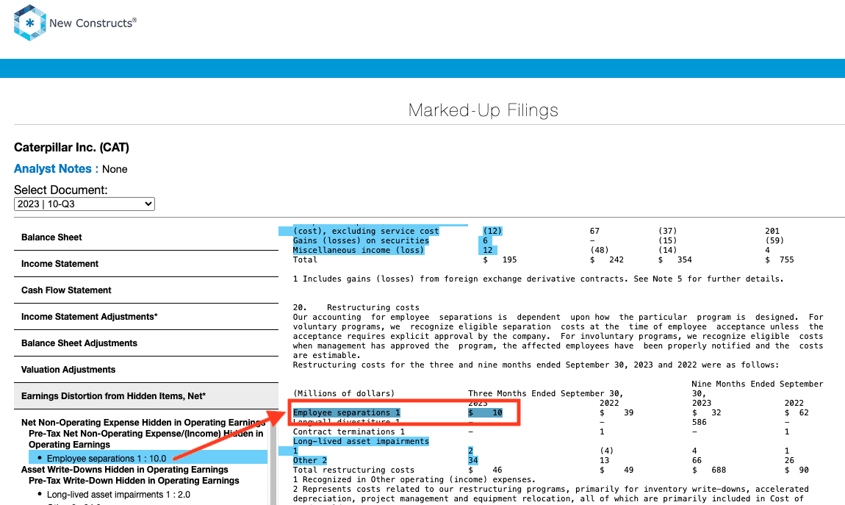This screenshot has height=505, width=845.
Task: Click the 586 Longwall divestiture value
Action: (x=699, y=423)
